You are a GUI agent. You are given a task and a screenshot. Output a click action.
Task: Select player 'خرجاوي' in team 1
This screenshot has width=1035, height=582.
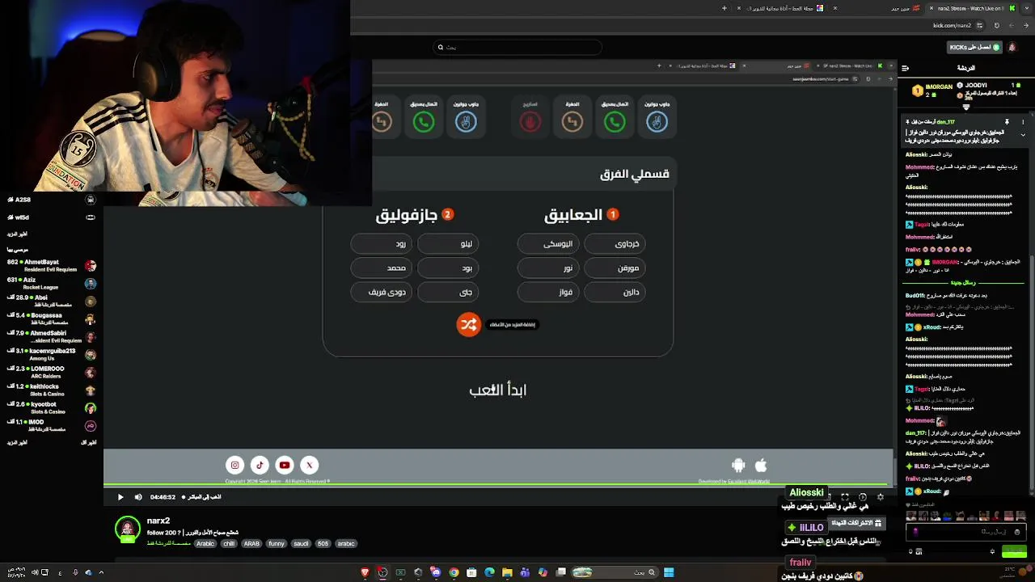615,243
